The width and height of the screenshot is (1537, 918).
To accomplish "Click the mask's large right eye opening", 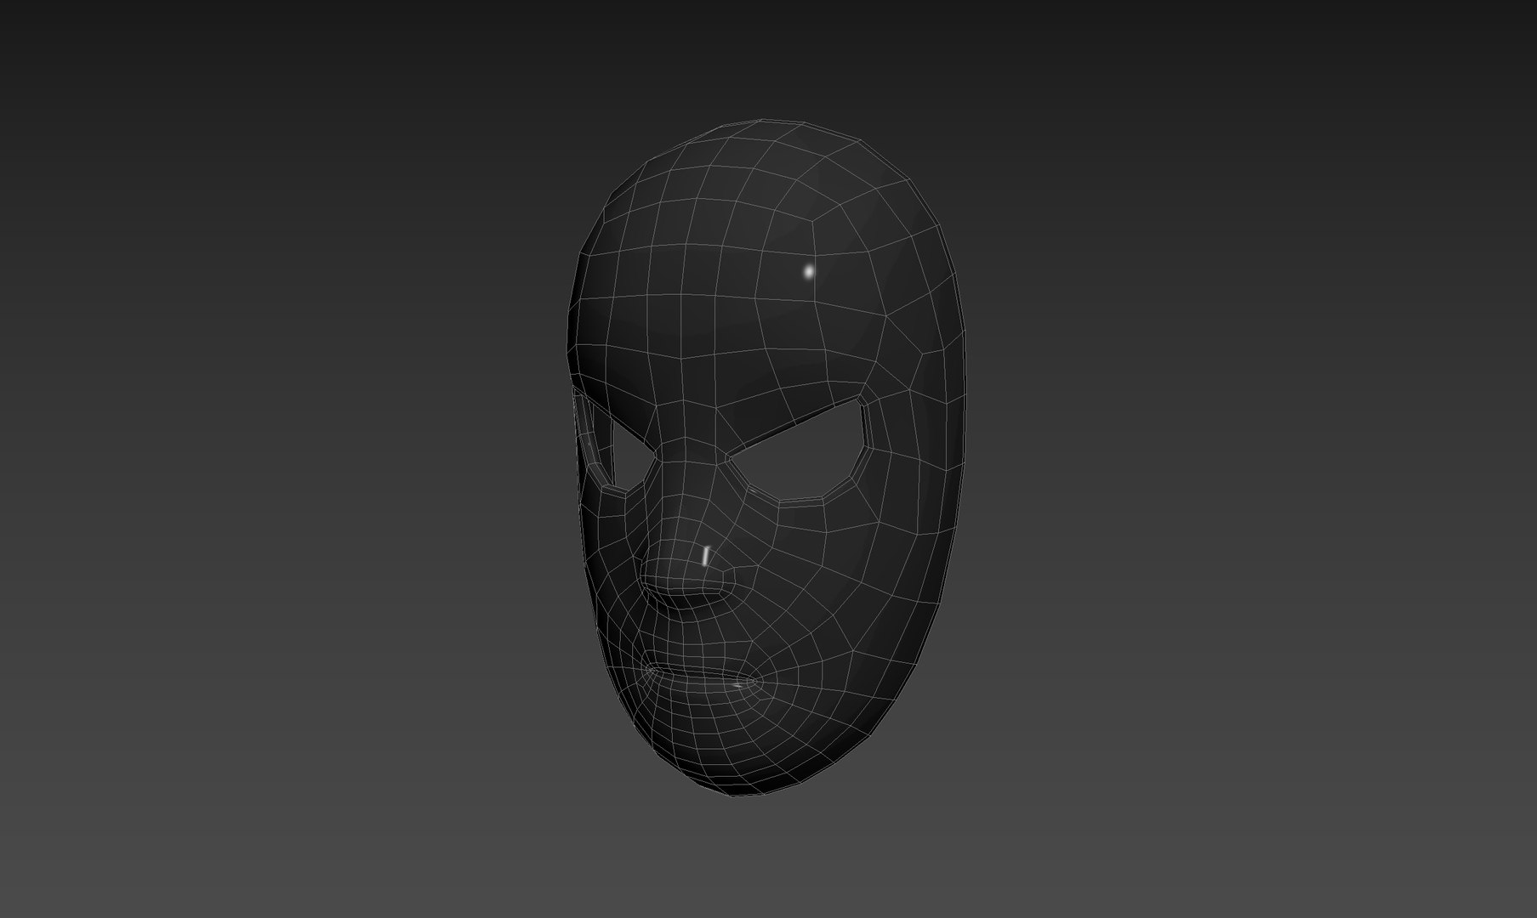I will pyautogui.click(x=800, y=450).
